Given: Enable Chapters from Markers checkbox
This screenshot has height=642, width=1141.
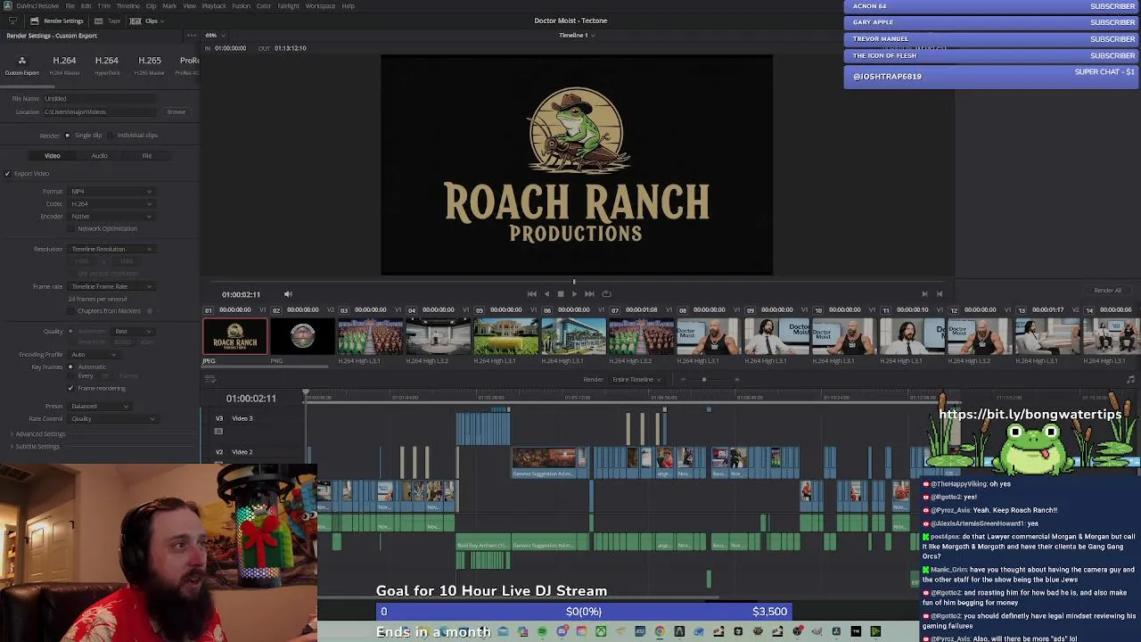Looking at the screenshot, I should (72, 311).
